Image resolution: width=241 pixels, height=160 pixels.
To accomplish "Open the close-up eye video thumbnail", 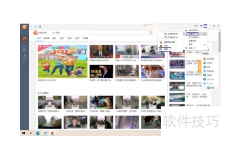I will coord(153,71).
